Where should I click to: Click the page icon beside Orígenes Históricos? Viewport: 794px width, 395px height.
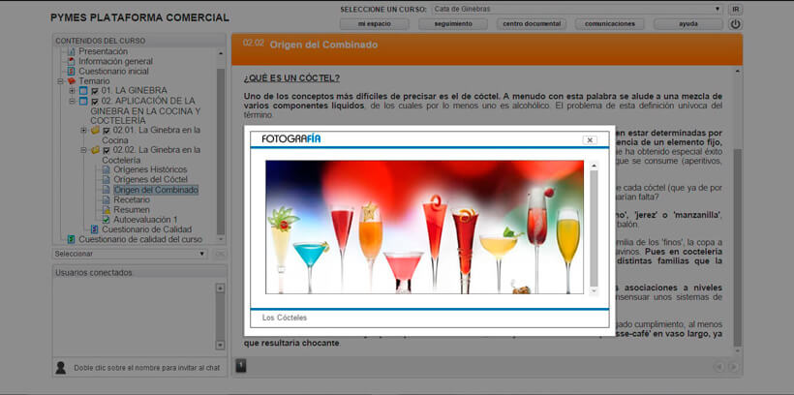tap(106, 169)
